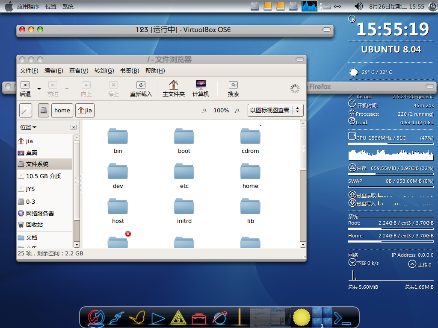Open the 书签(B) menu
438x328 pixels.
coord(130,70)
